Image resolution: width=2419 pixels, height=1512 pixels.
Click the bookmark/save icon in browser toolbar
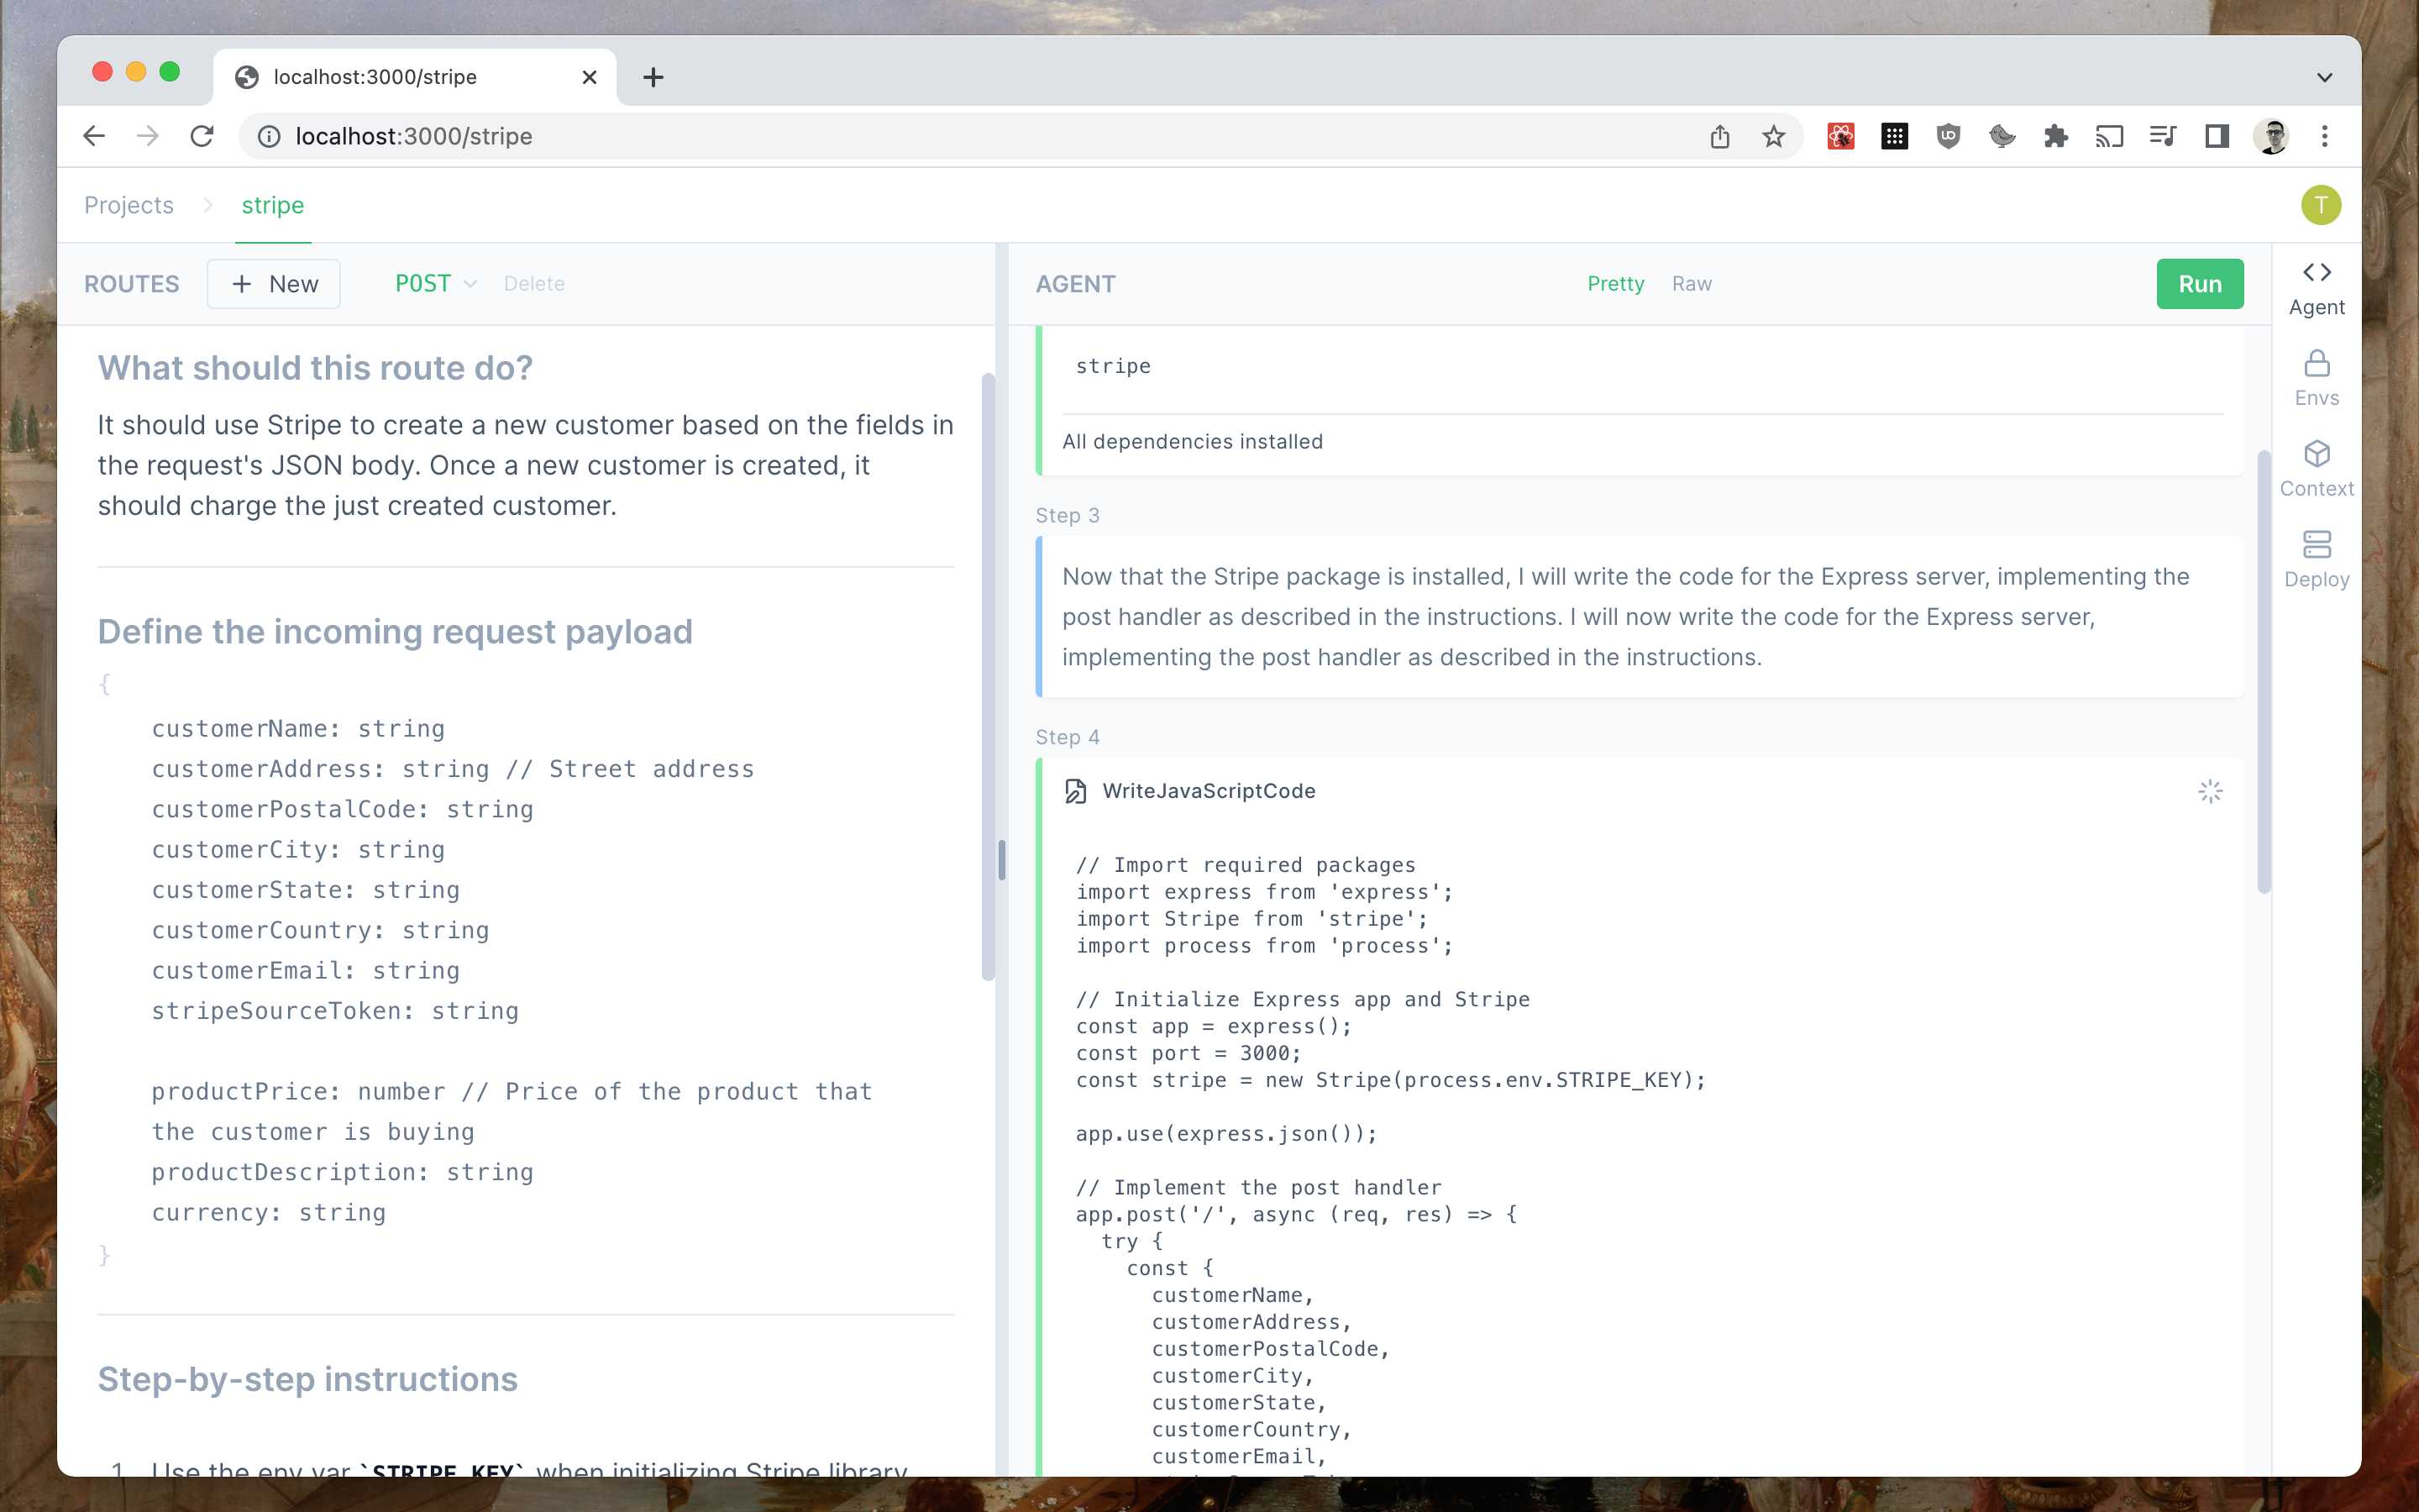pos(1775,138)
